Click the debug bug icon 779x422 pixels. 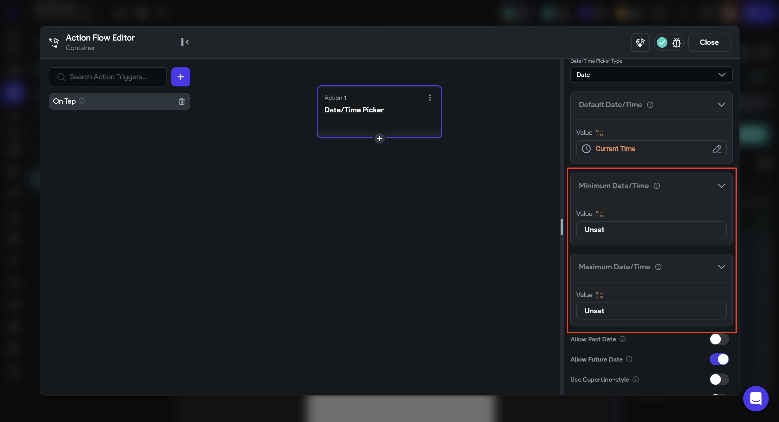click(x=676, y=43)
